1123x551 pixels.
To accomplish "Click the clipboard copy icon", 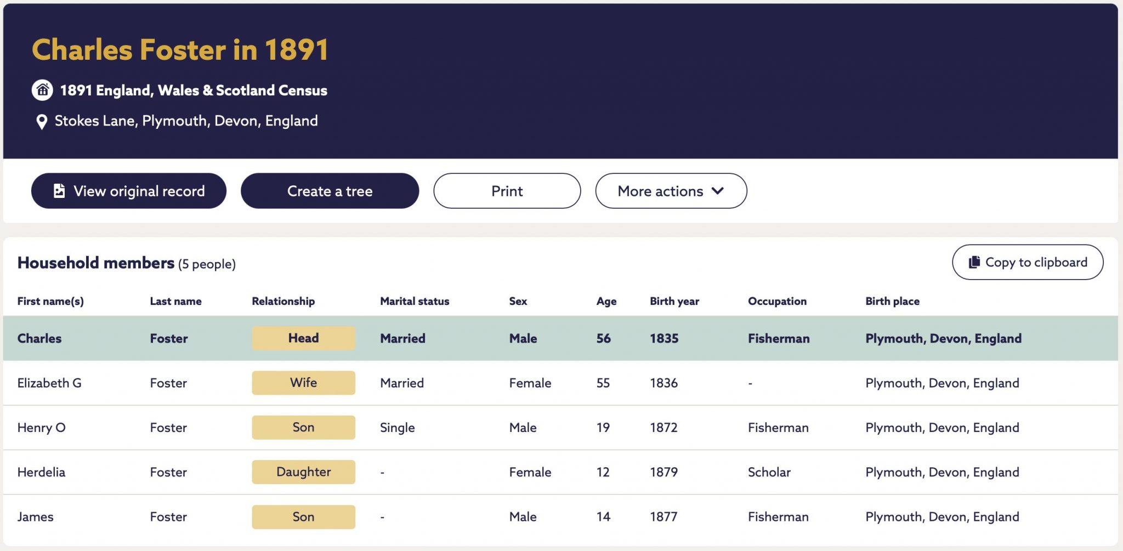I will [x=974, y=262].
